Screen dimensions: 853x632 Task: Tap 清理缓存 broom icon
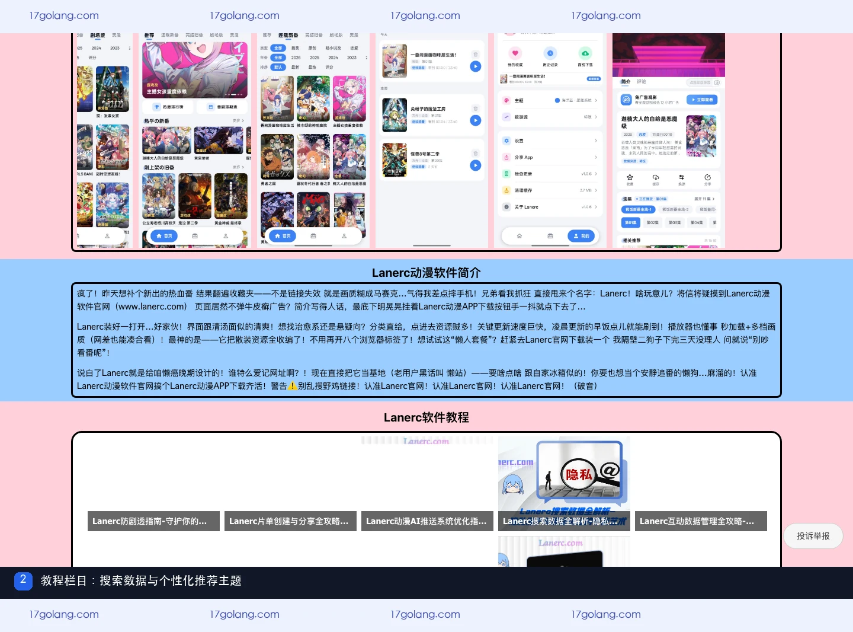point(506,190)
